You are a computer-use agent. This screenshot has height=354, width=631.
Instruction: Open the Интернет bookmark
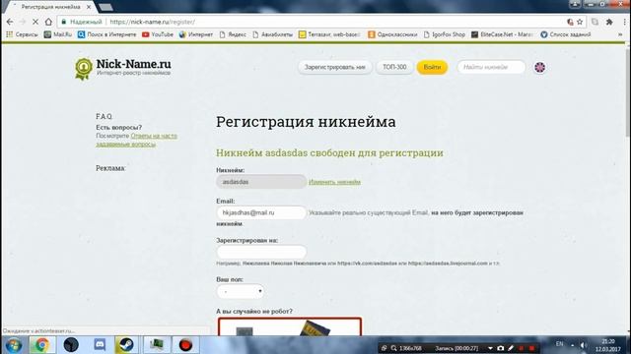(x=196, y=34)
